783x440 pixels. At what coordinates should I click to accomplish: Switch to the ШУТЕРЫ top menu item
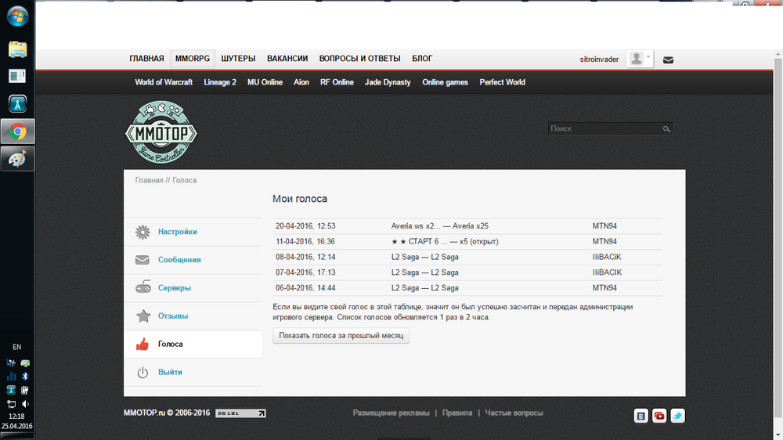(238, 59)
